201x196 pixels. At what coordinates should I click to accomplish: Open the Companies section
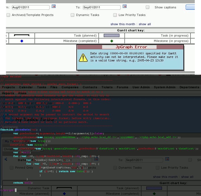tap(70, 87)
